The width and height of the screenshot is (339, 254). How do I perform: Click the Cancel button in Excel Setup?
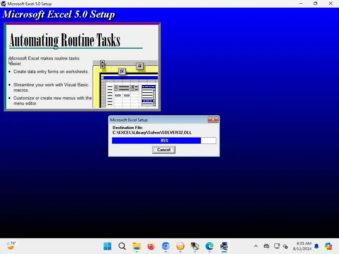pos(164,150)
